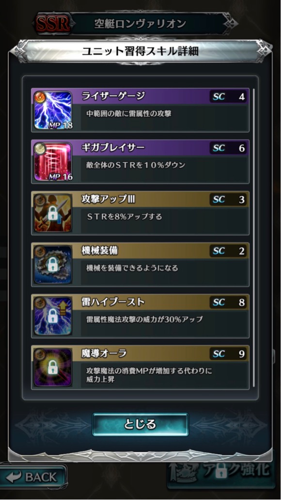Click the 空艇ロンヴァリオン unit name header
Viewport: 281px width, 500px height.
[x=140, y=24]
